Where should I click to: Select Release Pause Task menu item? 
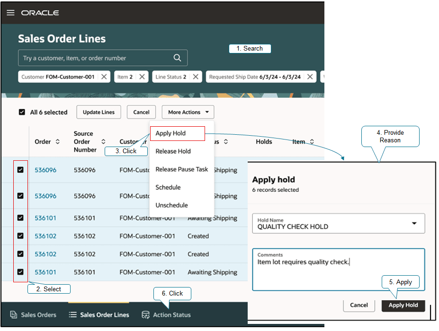click(182, 169)
